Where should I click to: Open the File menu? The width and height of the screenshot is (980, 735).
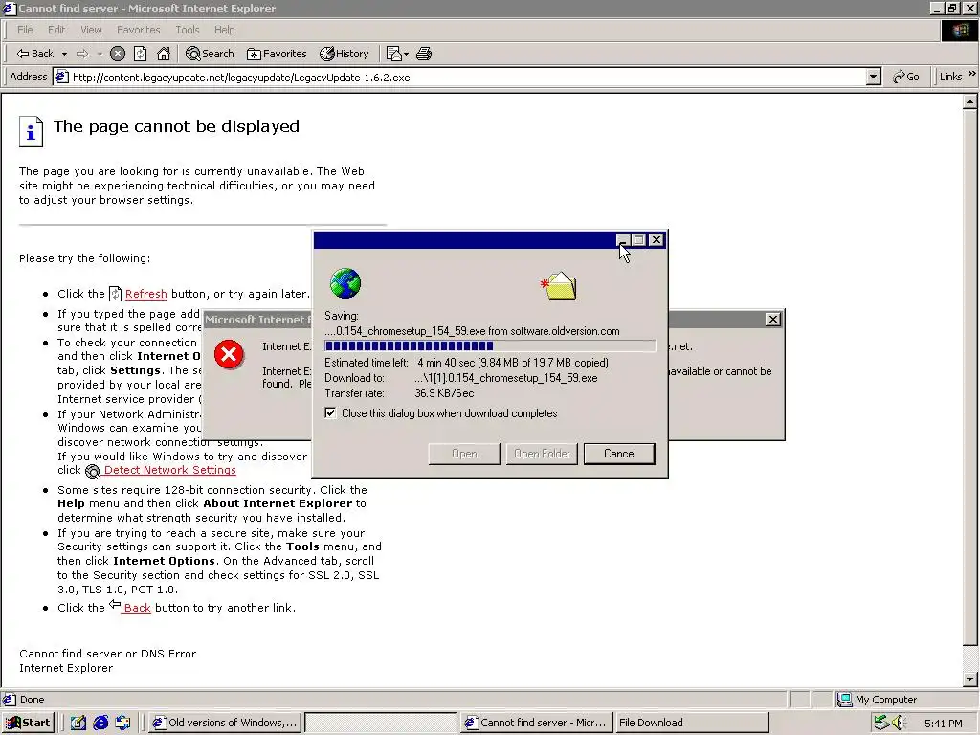click(25, 30)
